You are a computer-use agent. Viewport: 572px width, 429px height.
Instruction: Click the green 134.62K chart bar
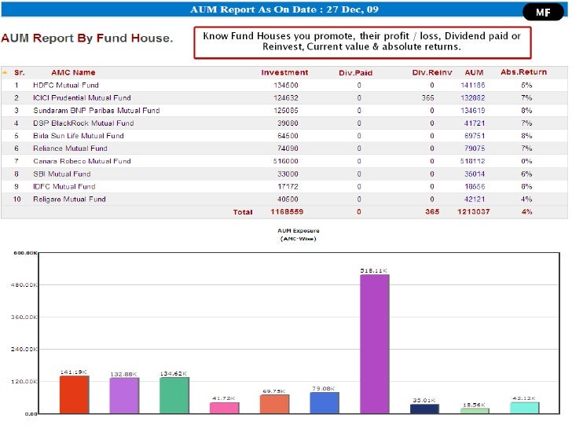pyautogui.click(x=174, y=395)
